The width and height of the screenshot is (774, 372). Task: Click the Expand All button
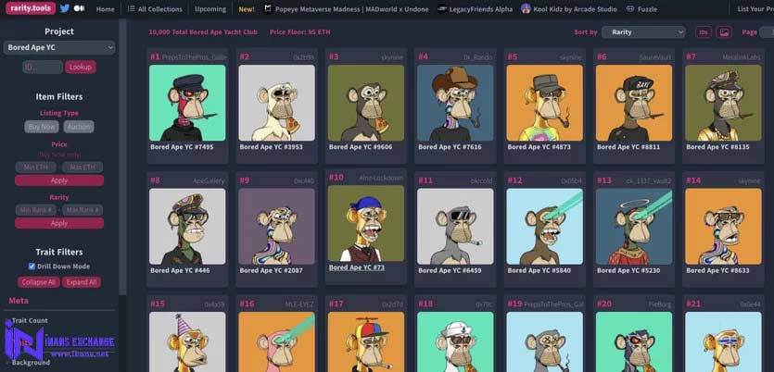coord(82,282)
